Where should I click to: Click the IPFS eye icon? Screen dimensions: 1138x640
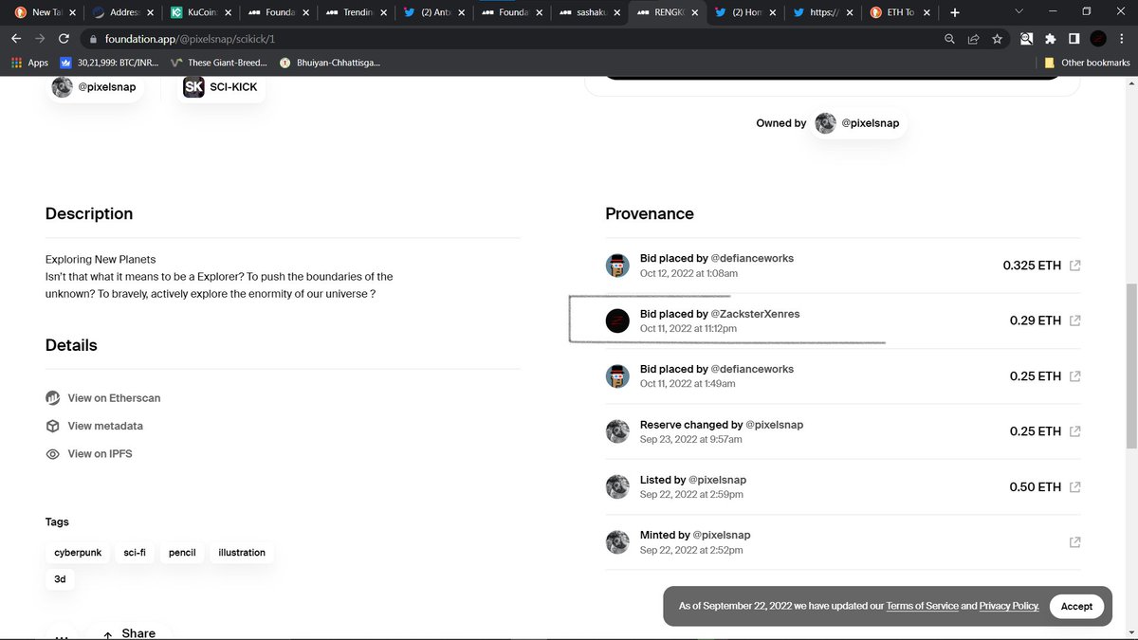point(53,454)
